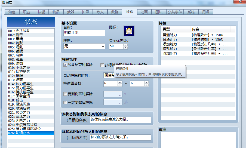Switch to the 敌群 tab

point(115,12)
